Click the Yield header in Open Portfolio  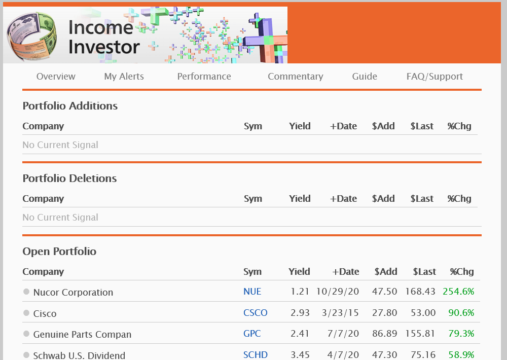click(299, 272)
